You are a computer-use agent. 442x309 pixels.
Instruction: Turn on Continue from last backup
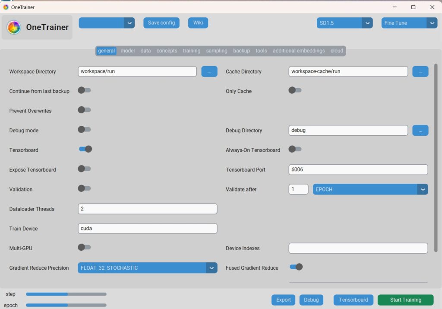(84, 90)
